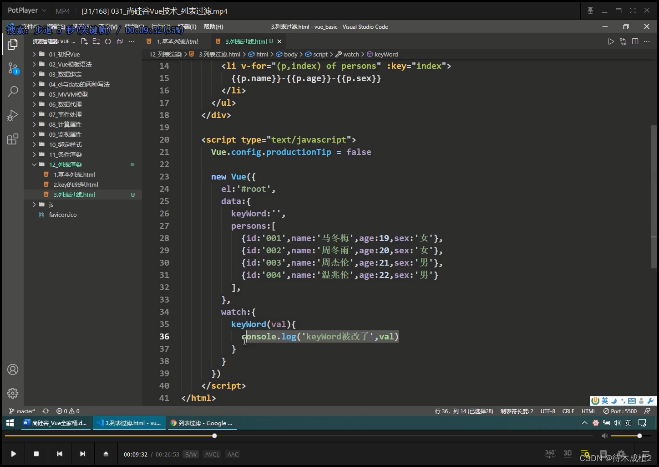The image size is (659, 467).
Task: Open the Source Control view
Action: pos(13,69)
